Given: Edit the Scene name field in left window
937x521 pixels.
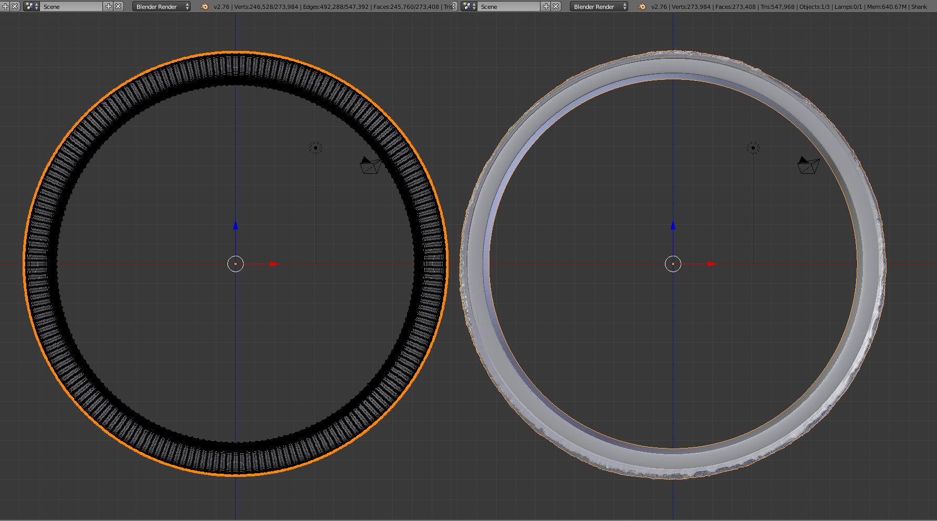Looking at the screenshot, I should click(x=71, y=6).
